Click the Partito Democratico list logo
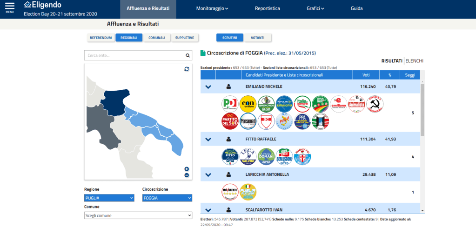 click(x=230, y=104)
